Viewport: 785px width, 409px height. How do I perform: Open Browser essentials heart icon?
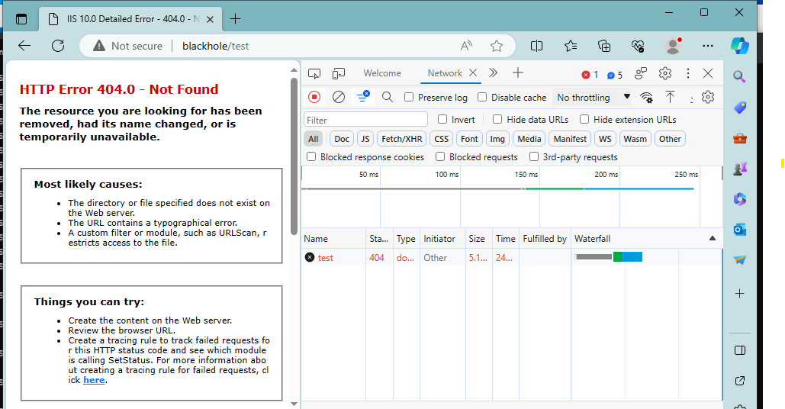[x=638, y=46]
